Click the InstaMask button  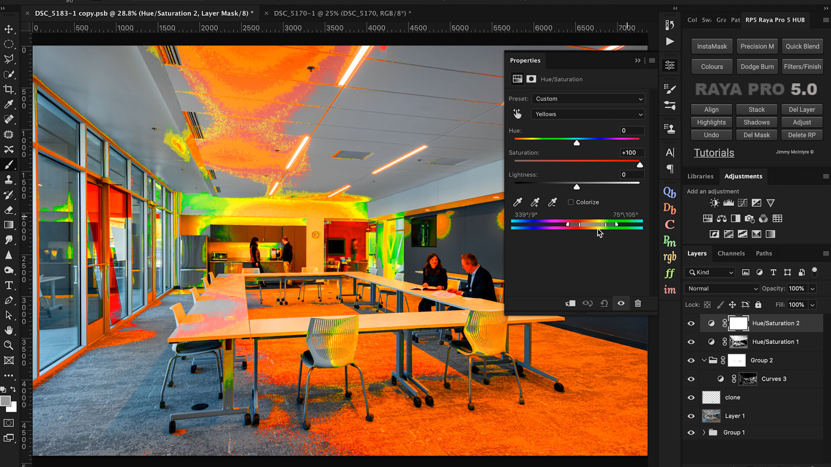click(x=712, y=46)
